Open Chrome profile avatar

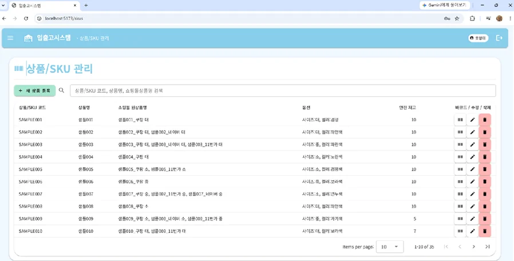click(x=499, y=18)
